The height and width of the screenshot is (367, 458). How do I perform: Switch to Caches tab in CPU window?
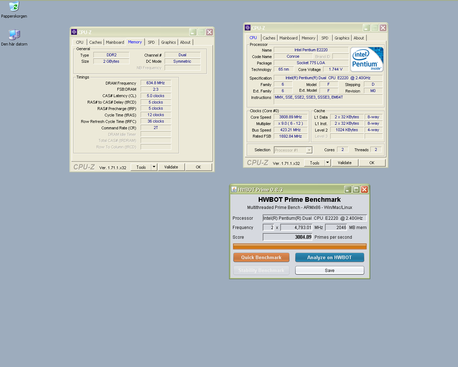click(269, 38)
